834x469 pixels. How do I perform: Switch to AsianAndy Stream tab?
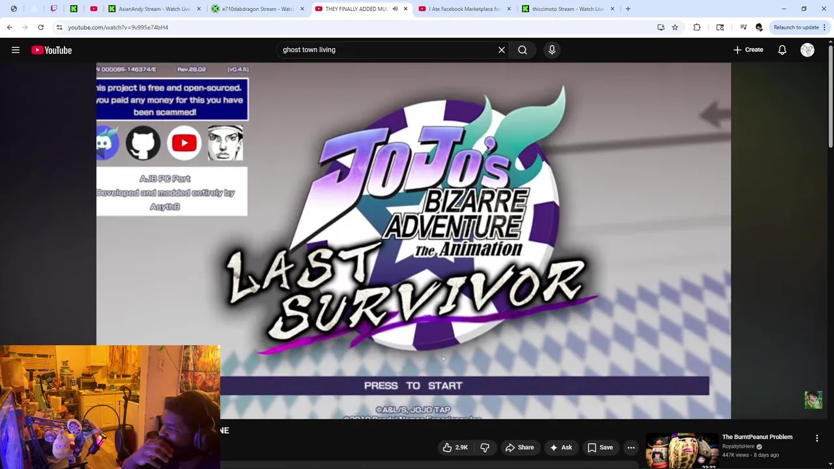154,9
